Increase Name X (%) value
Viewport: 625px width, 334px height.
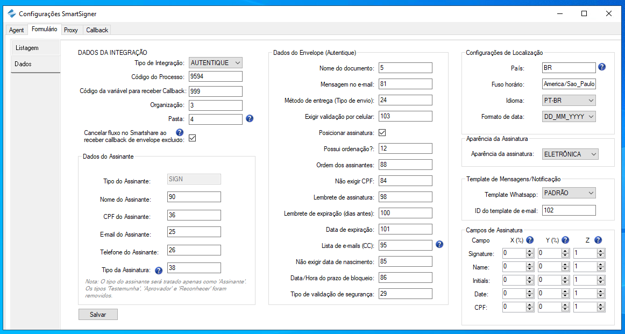530,265
